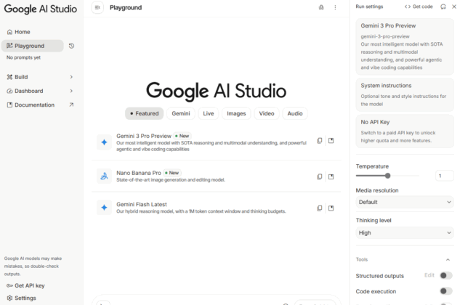460x305 pixels.
Task: Click the reset settings icon beside Get code
Action: 443,7
